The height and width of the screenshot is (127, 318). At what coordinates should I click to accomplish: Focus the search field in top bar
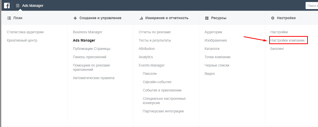coord(312,6)
